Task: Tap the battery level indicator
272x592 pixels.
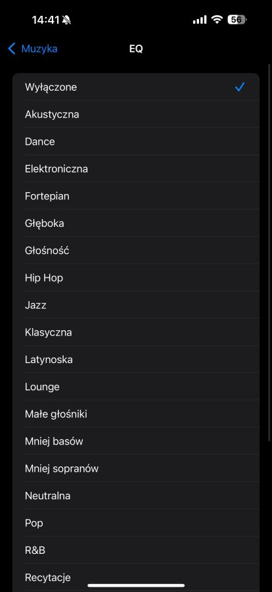Action: pyautogui.click(x=237, y=20)
